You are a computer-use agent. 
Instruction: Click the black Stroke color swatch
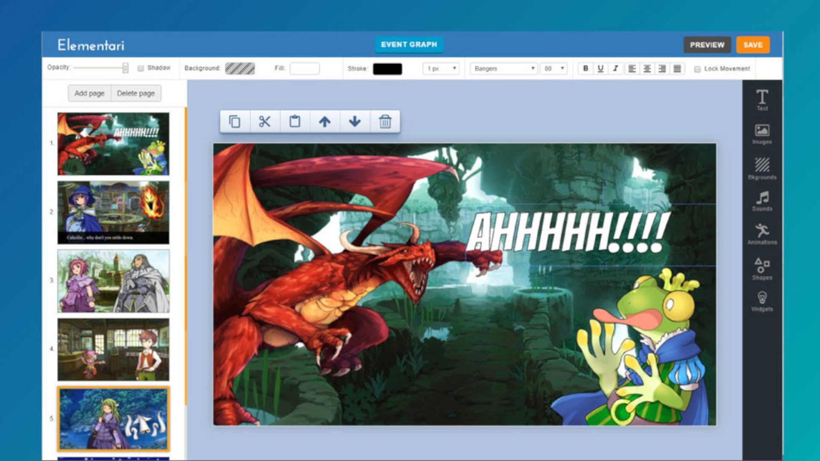387,69
